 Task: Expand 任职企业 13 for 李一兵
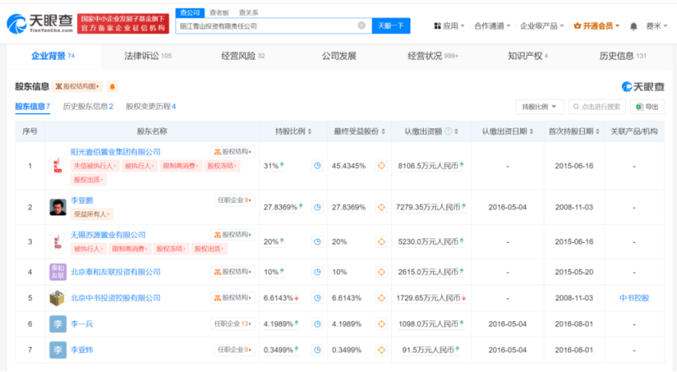pos(232,323)
